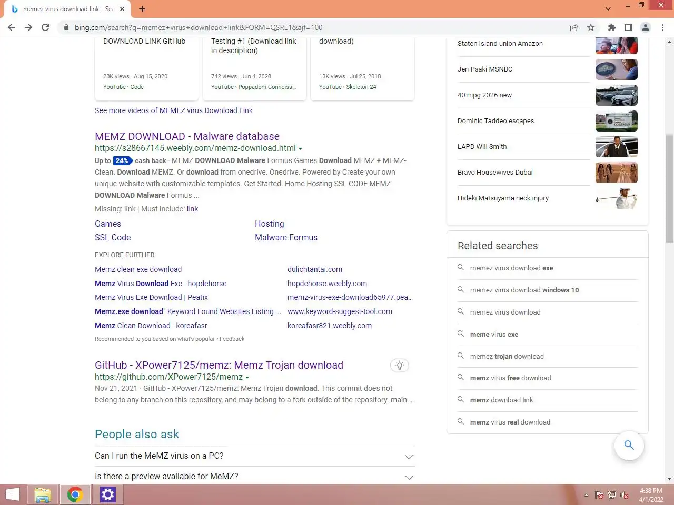Open the Extensions puzzle icon
Image resolution: width=674 pixels, height=505 pixels.
click(x=612, y=27)
